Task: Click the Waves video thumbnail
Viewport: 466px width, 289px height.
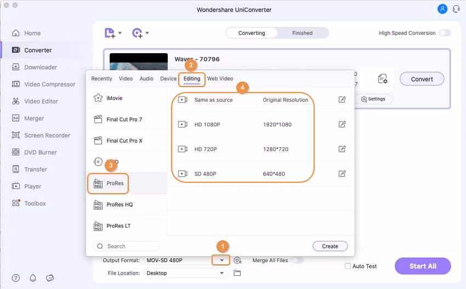Action: click(139, 62)
